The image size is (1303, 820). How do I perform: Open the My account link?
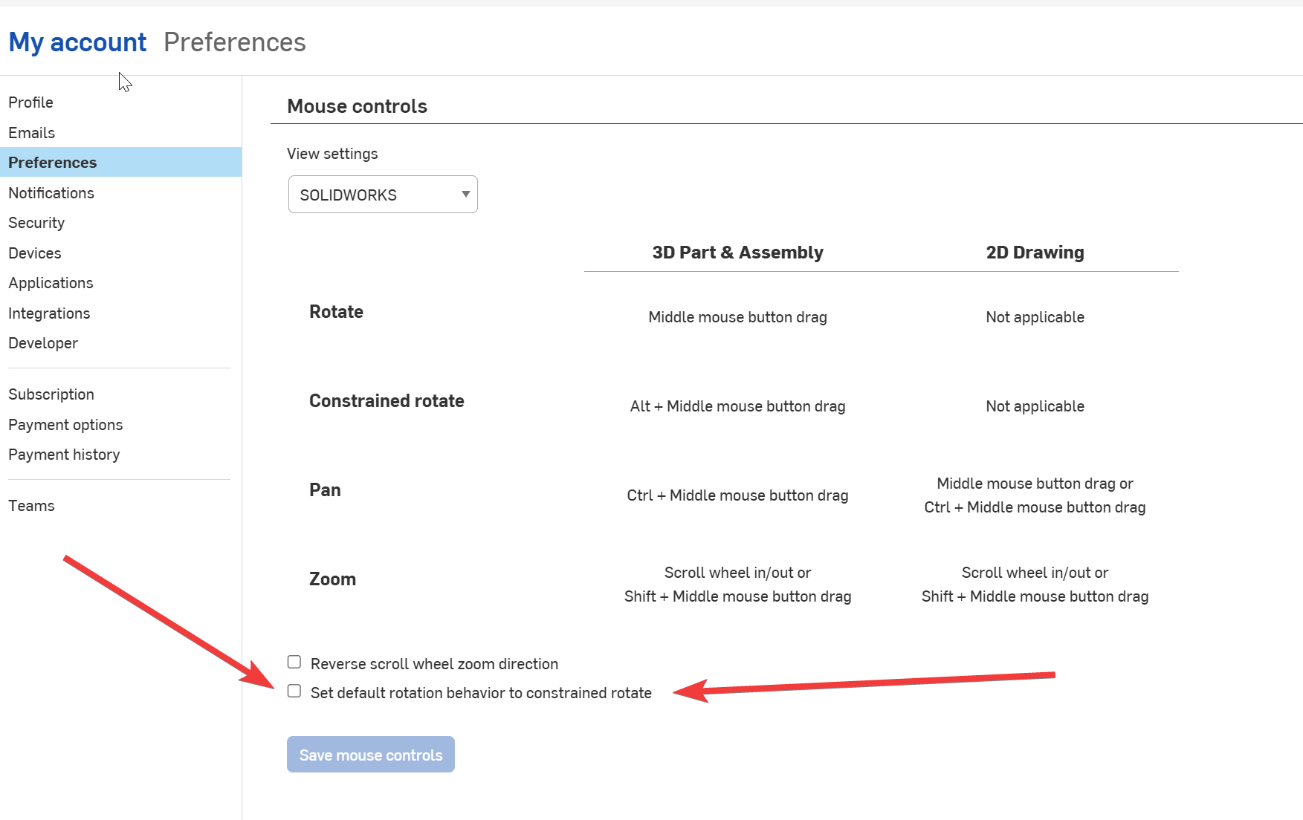77,42
